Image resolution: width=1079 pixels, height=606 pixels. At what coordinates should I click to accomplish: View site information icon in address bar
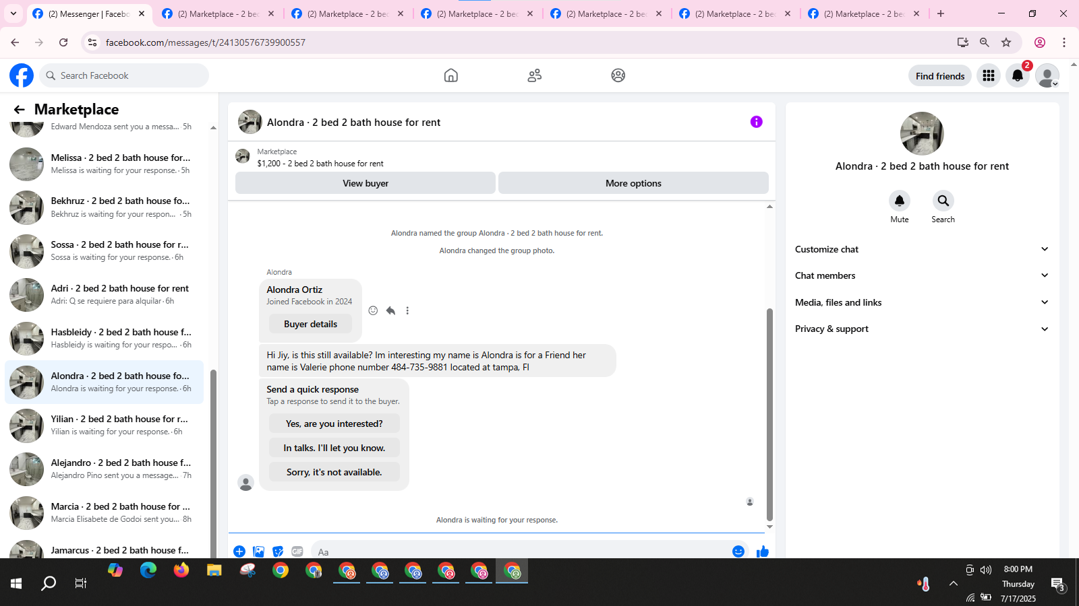(x=92, y=42)
